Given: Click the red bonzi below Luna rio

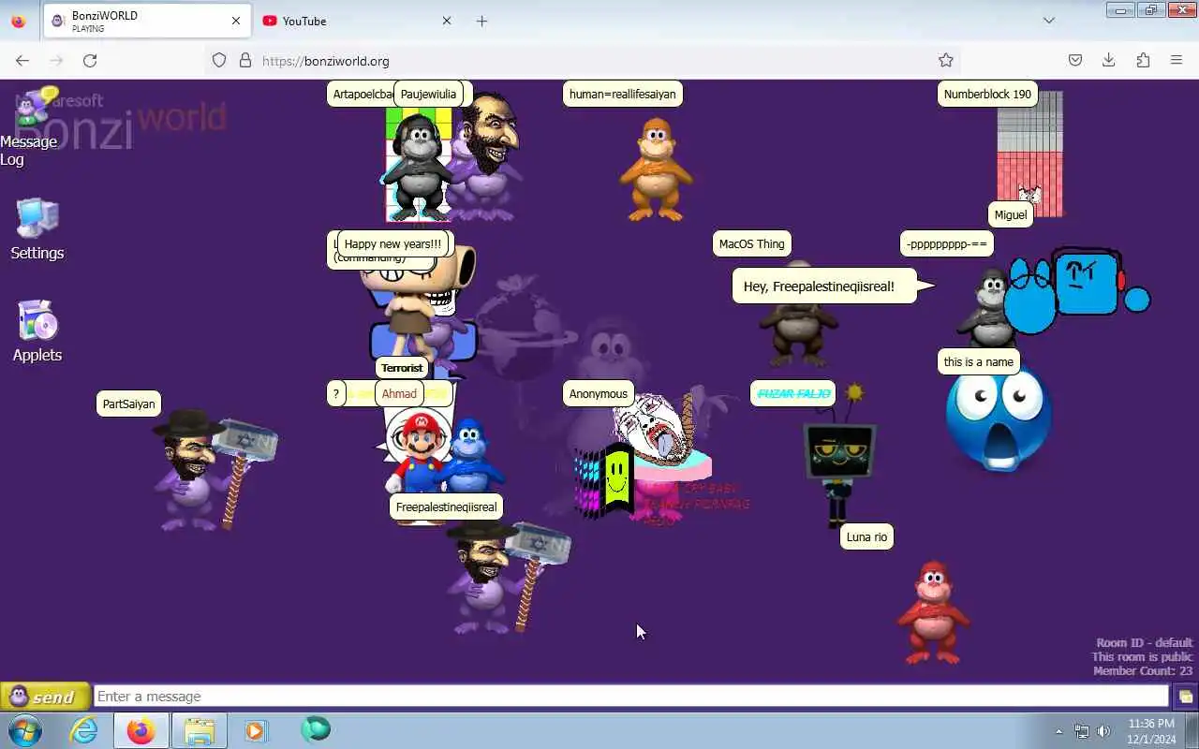Looking at the screenshot, I should (933, 612).
